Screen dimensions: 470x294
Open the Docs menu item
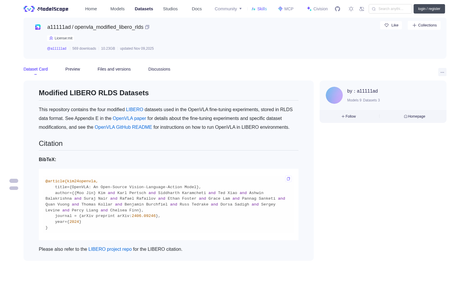[197, 9]
